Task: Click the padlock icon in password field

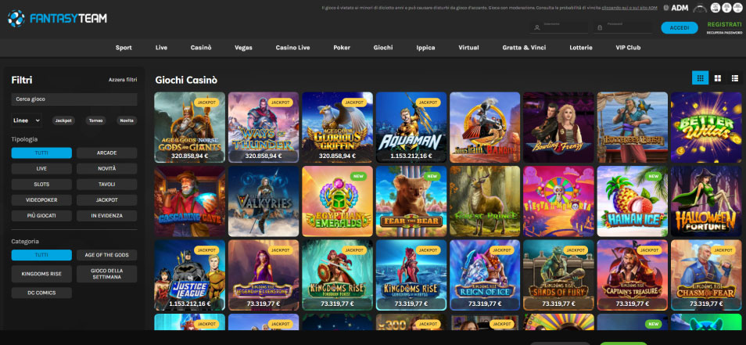Action: coord(601,27)
